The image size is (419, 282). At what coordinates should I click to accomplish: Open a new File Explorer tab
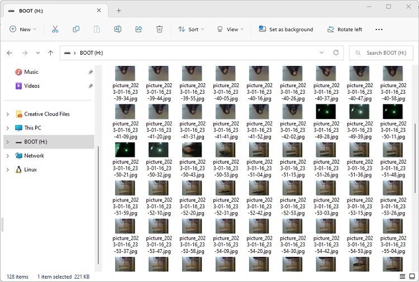(118, 11)
